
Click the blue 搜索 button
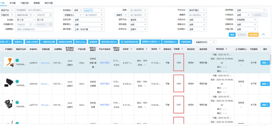(232, 35)
